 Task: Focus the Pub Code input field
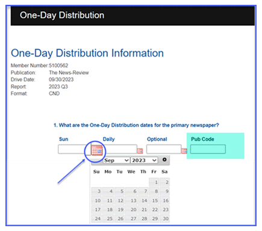[208, 149]
